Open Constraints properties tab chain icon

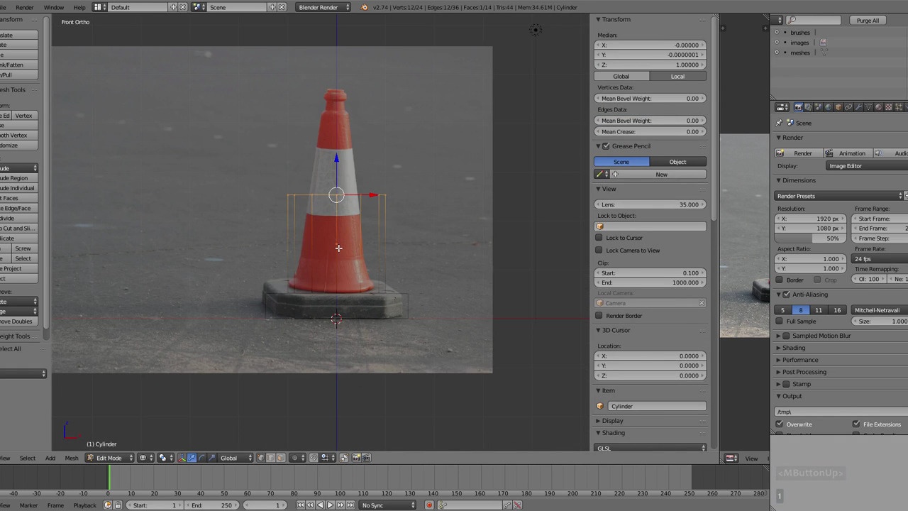pyautogui.click(x=848, y=107)
